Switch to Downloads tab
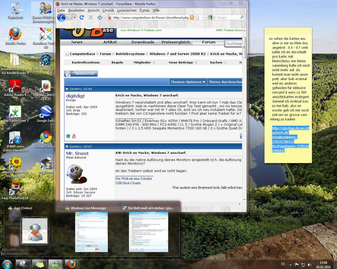This screenshot has height=269, width=337. pos(143,42)
